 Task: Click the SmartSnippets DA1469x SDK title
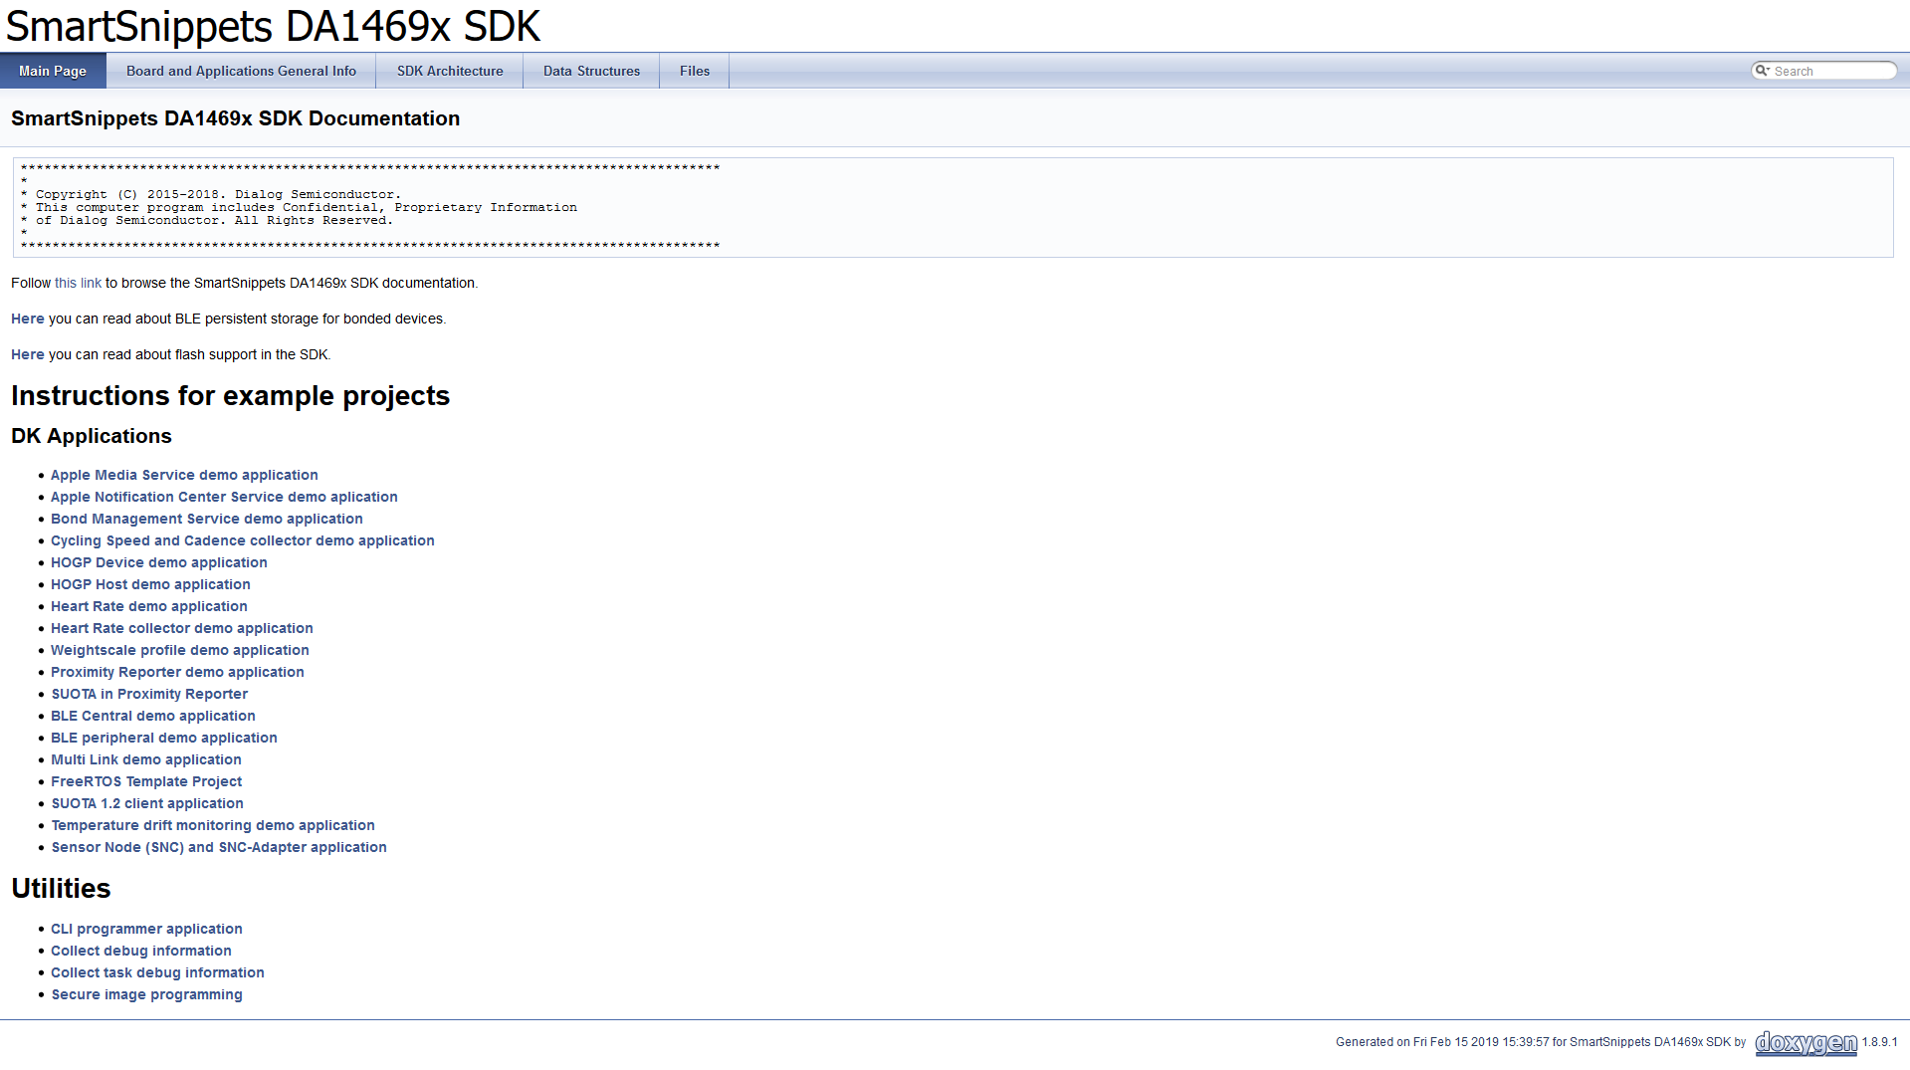(x=273, y=26)
